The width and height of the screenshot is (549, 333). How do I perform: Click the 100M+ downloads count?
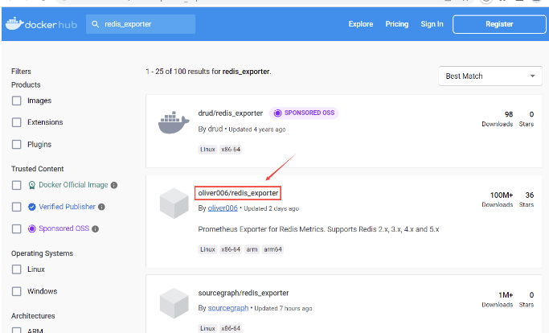[502, 195]
